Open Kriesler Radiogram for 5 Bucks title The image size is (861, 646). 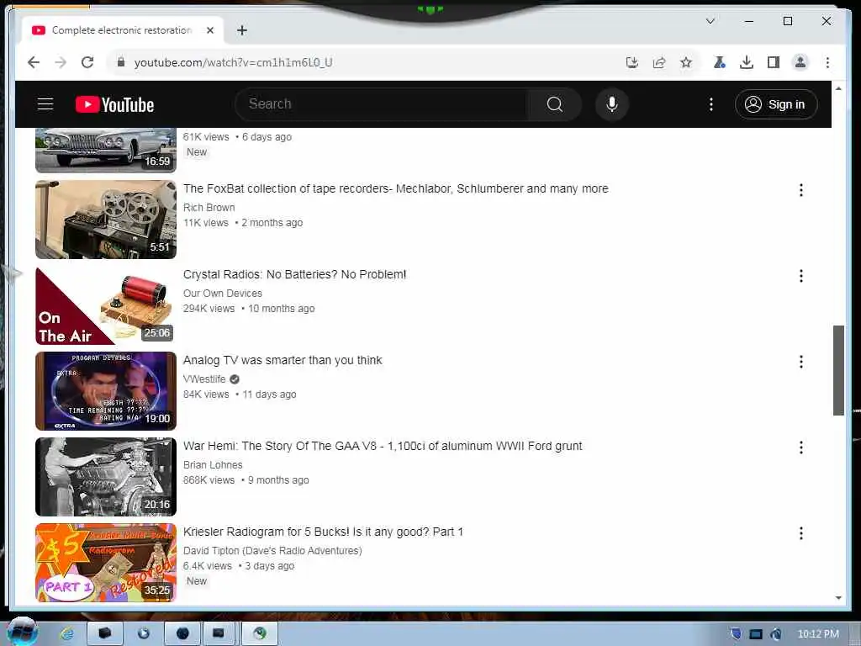323,532
